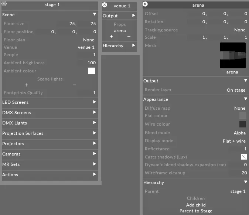249x215 pixels.
Task: Remove a scene light with minus icon
Action: pos(74,85)
